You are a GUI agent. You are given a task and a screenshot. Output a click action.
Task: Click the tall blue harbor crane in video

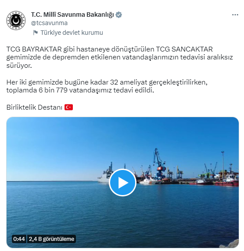pyautogui.click(x=159, y=164)
